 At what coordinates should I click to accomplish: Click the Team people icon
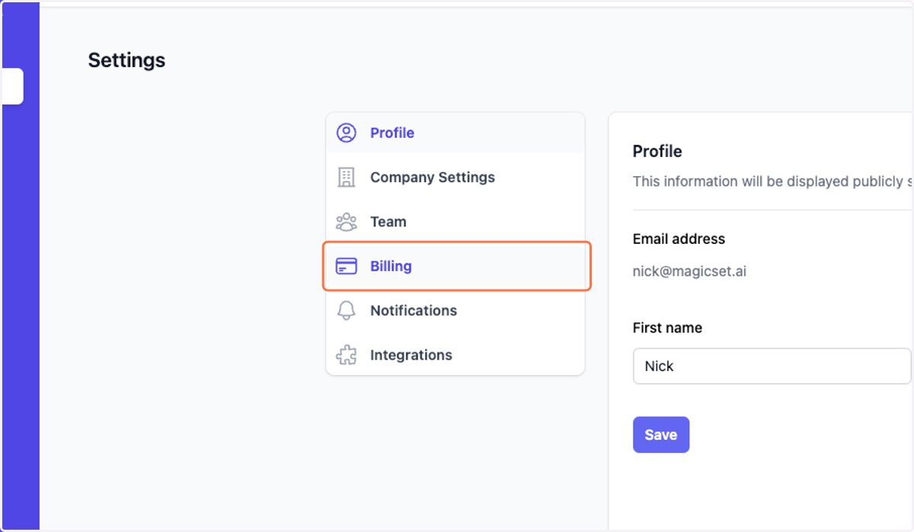tap(347, 222)
